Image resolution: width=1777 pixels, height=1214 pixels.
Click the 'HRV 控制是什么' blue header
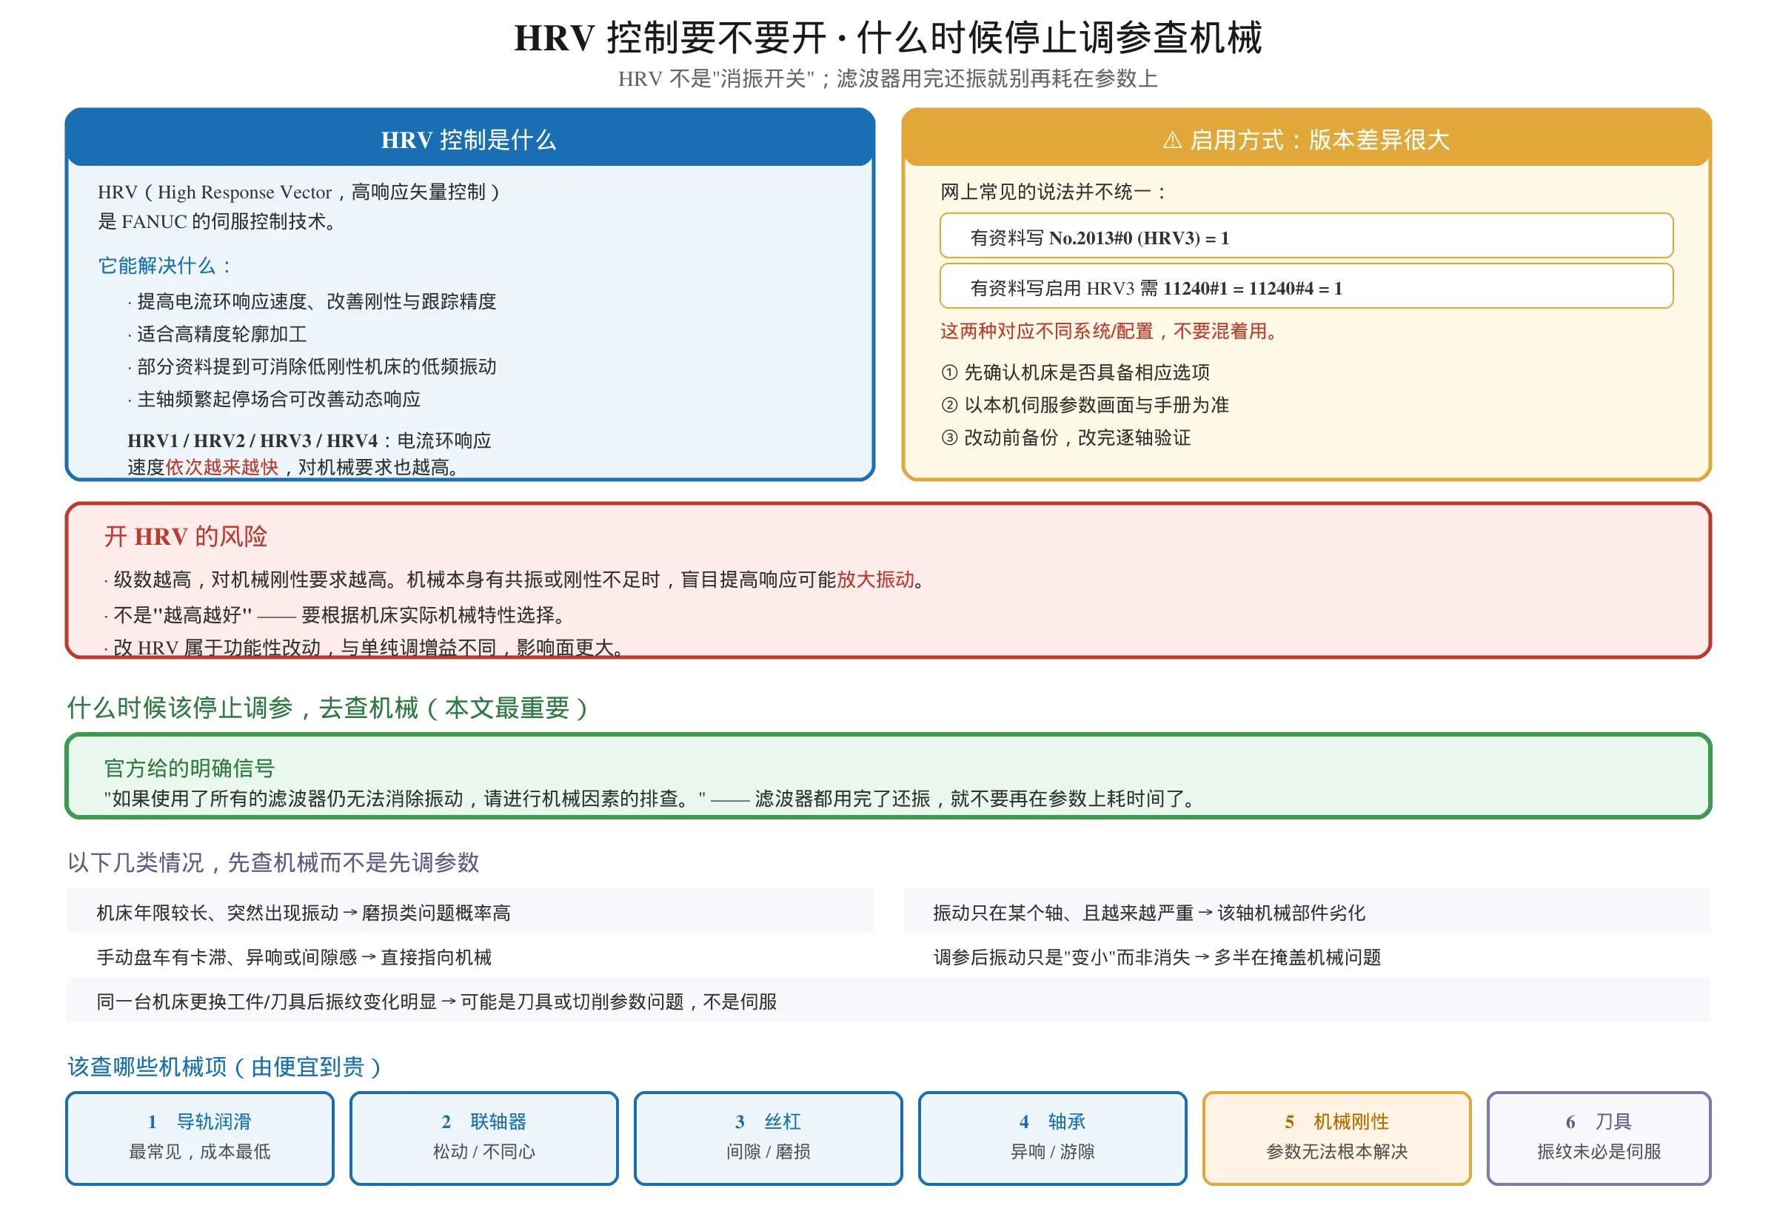pos(469,138)
